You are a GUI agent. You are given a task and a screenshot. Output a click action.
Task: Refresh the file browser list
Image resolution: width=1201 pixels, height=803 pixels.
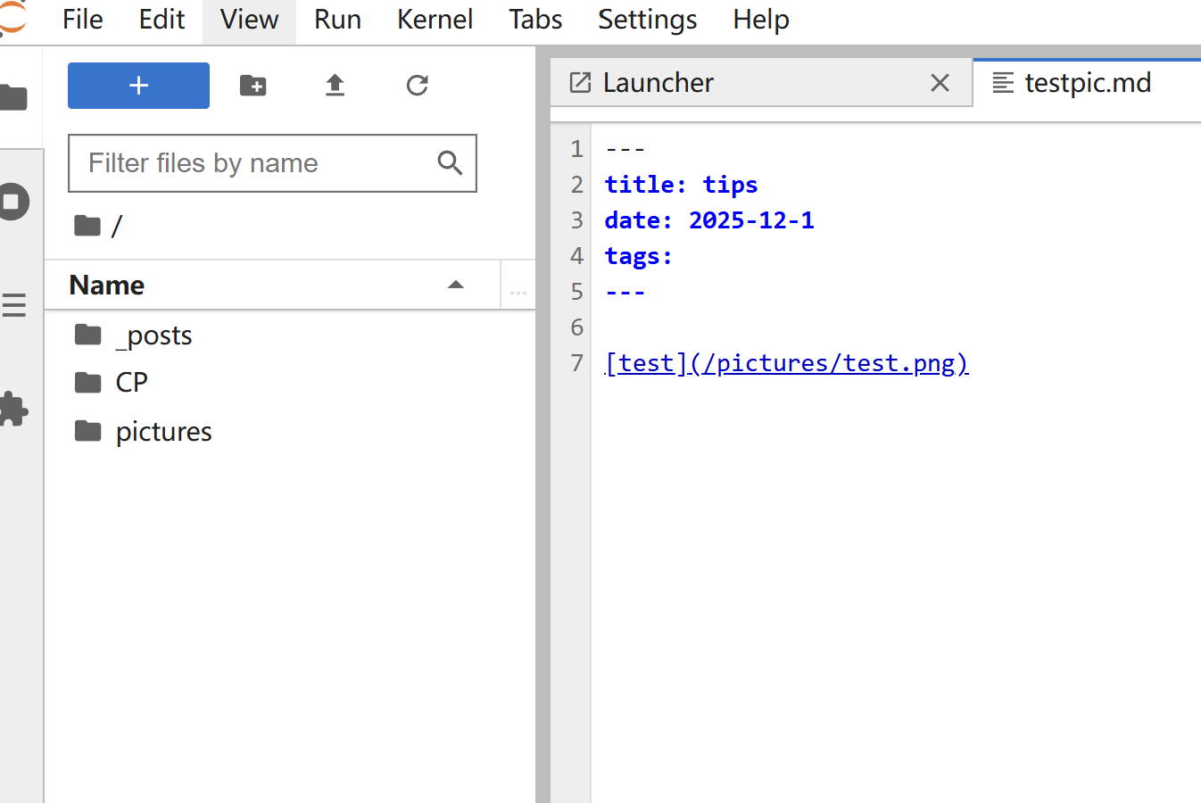pyautogui.click(x=417, y=86)
